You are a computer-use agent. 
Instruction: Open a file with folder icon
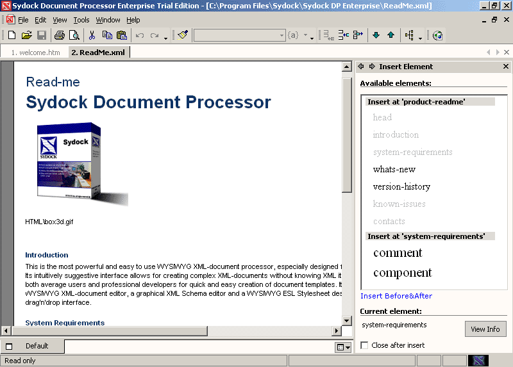pos(26,35)
